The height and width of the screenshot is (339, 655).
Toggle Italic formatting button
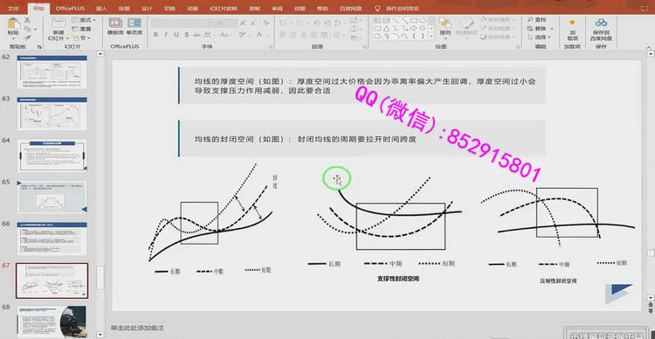pyautogui.click(x=166, y=35)
